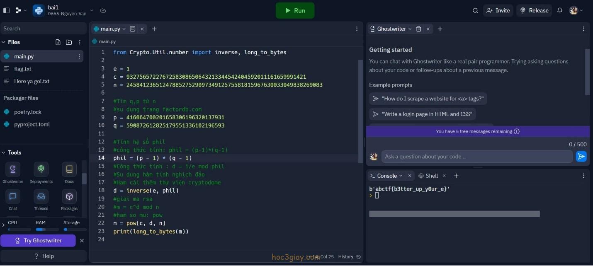Type in the Ask a question field
Image resolution: width=593 pixels, height=266 pixels.
[477, 157]
